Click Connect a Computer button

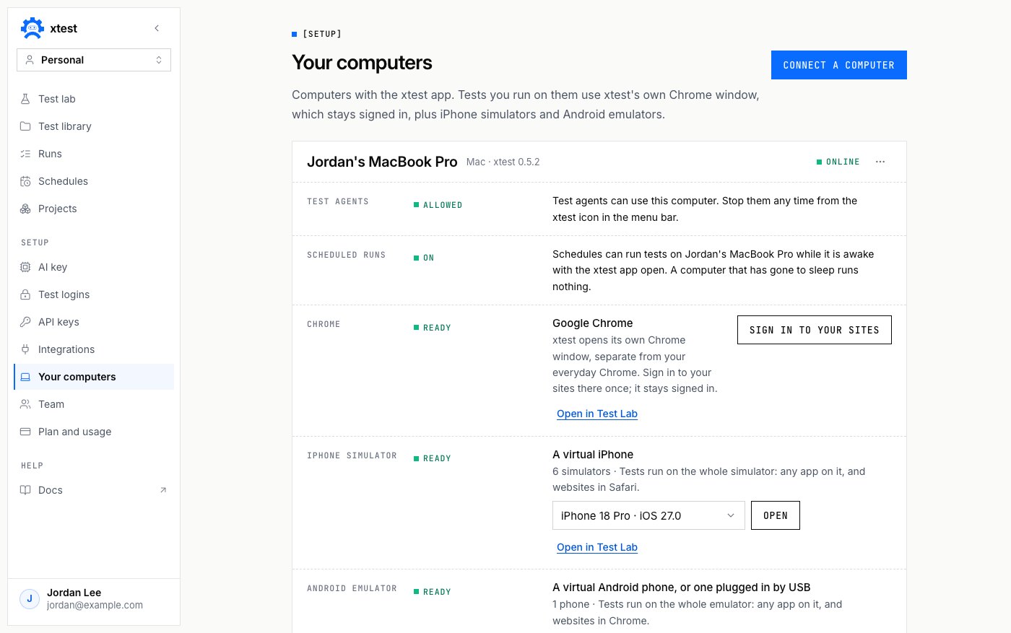coord(839,65)
